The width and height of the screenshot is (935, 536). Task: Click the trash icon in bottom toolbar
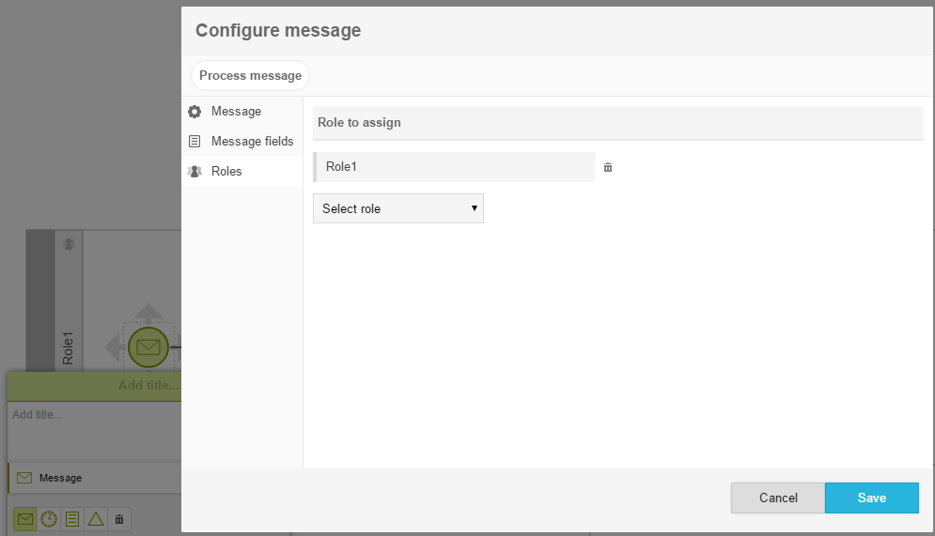point(119,519)
